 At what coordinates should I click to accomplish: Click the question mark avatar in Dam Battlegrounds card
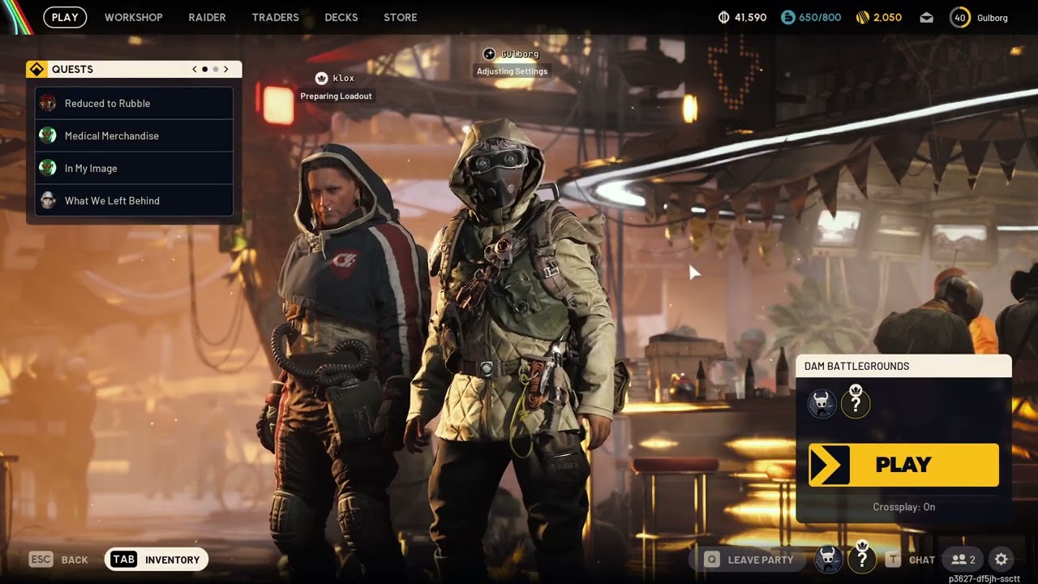coord(856,402)
